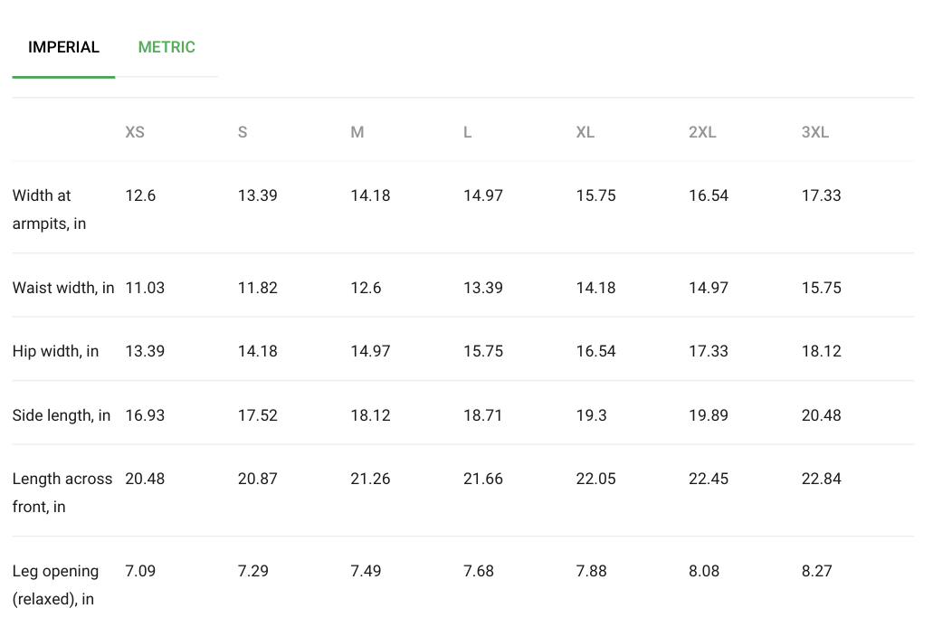933x637 pixels.
Task: Click the M length across front value 21.26
Action: click(x=370, y=479)
